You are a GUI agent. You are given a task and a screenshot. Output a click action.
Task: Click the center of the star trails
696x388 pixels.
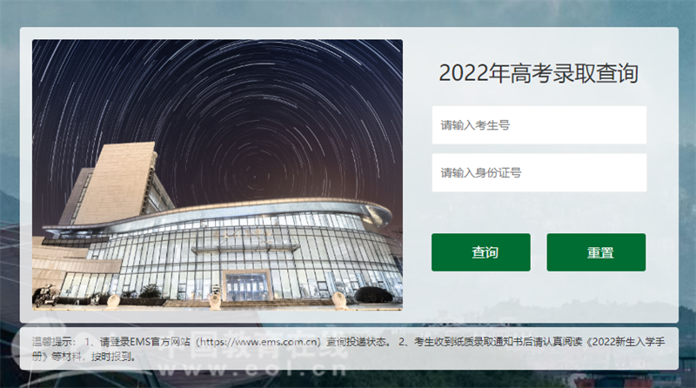(x=254, y=177)
